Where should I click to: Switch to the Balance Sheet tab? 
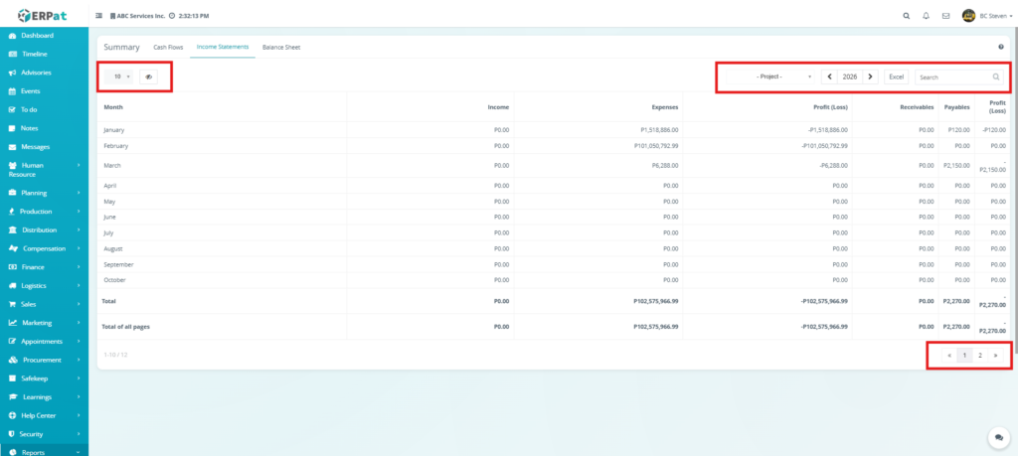281,48
